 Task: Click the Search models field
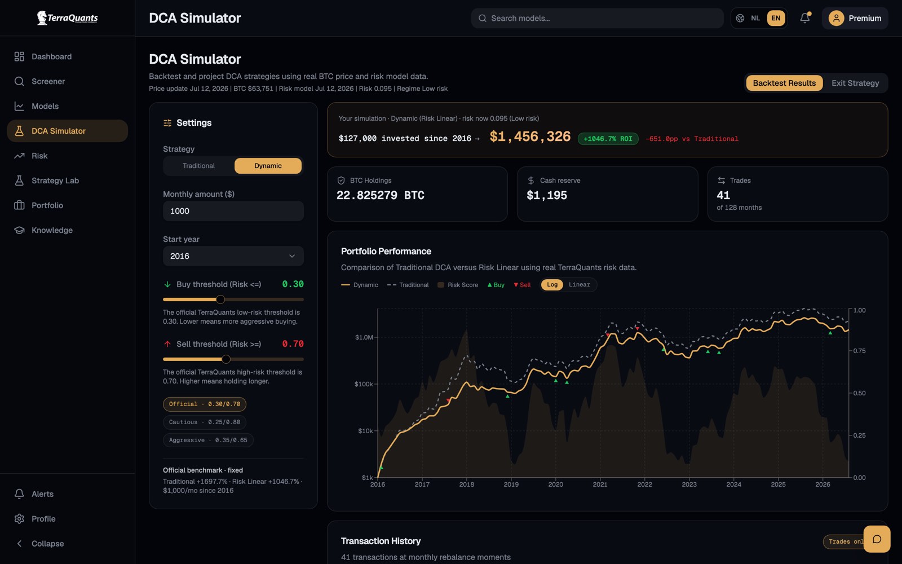coord(597,18)
